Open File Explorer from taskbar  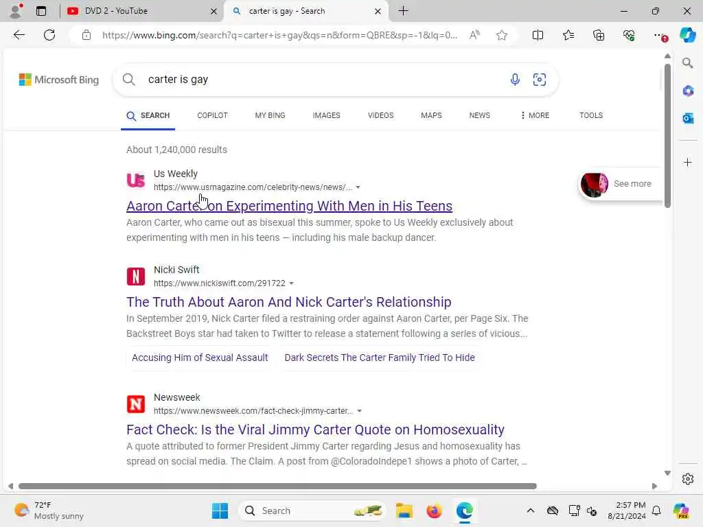[404, 511]
